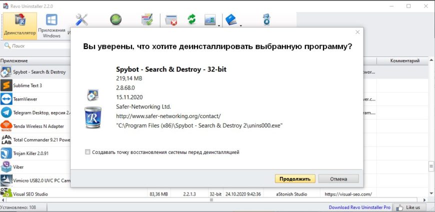
Task: Click the Revo recycle bin icon in dialog
Action: click(93, 117)
